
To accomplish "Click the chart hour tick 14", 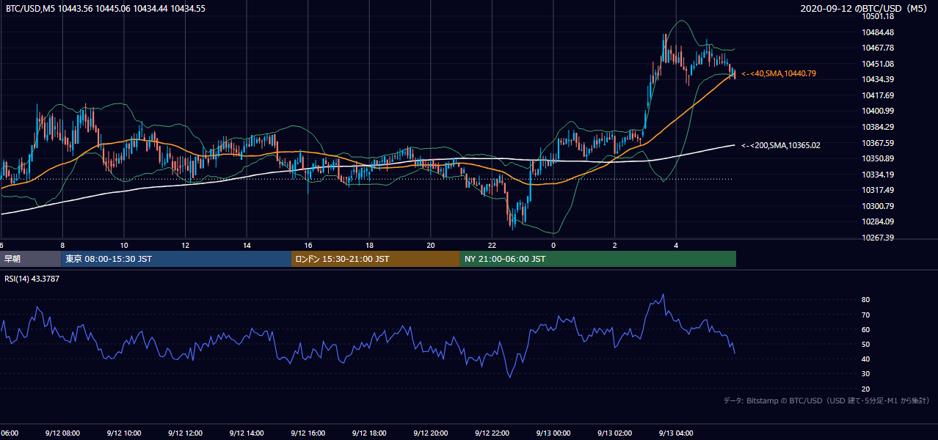I will point(247,246).
